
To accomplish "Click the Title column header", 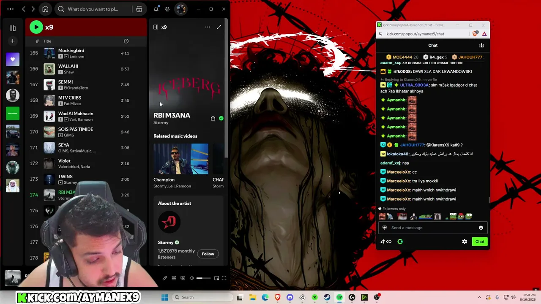I will coord(47,41).
